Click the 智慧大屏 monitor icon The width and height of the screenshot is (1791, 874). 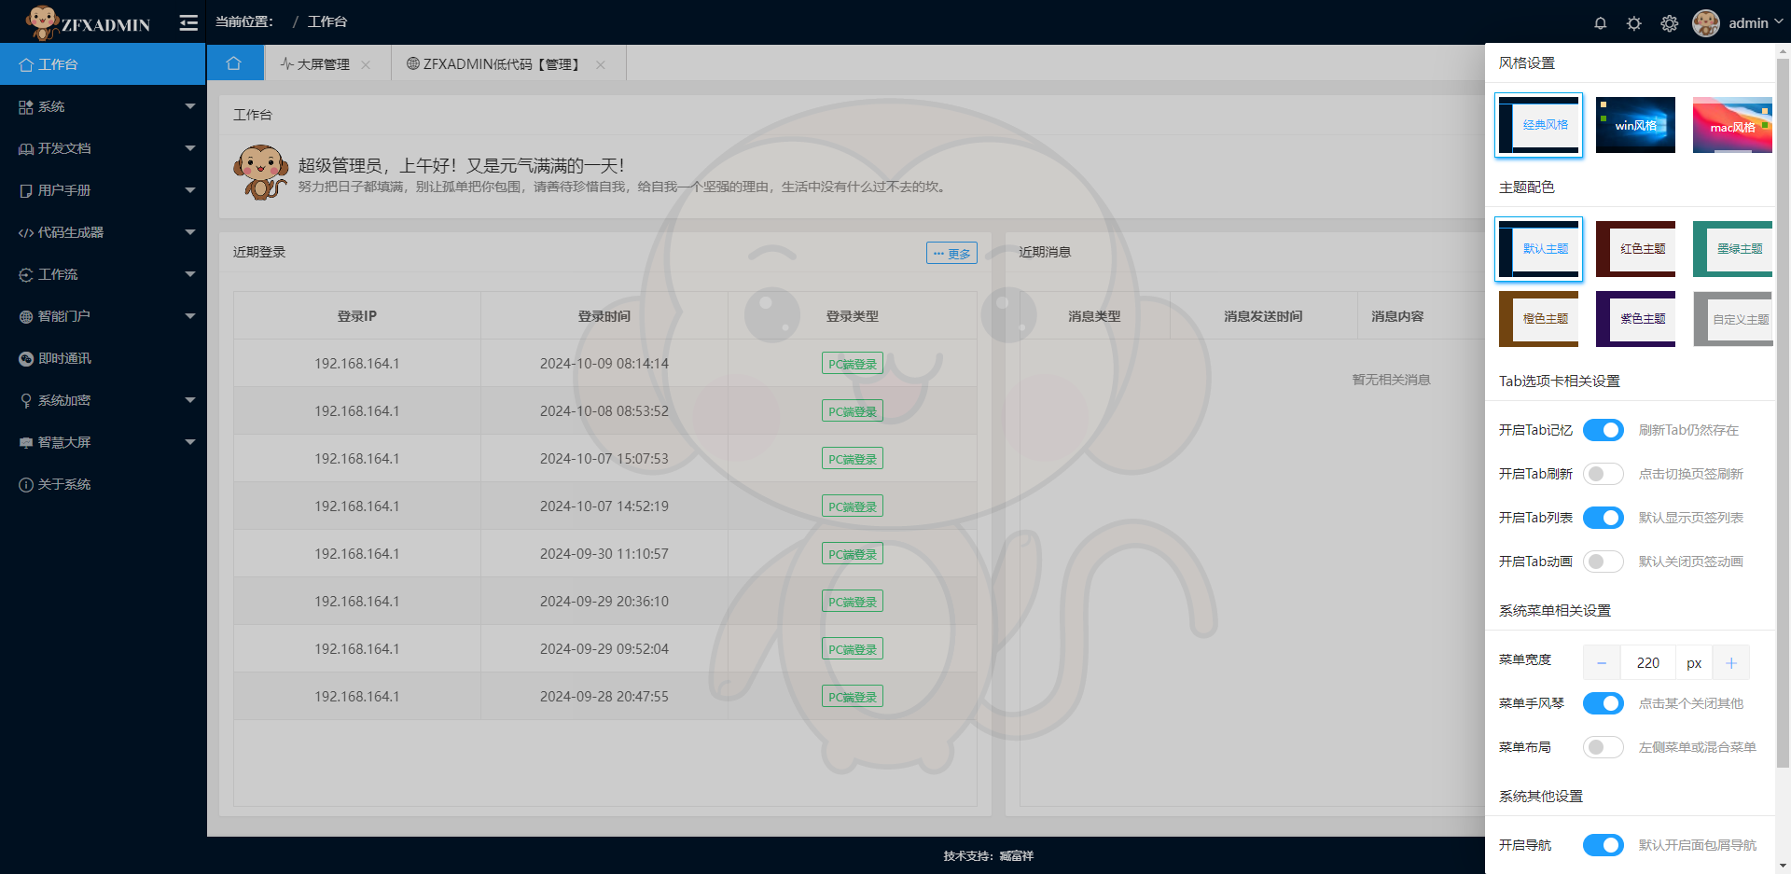26,443
